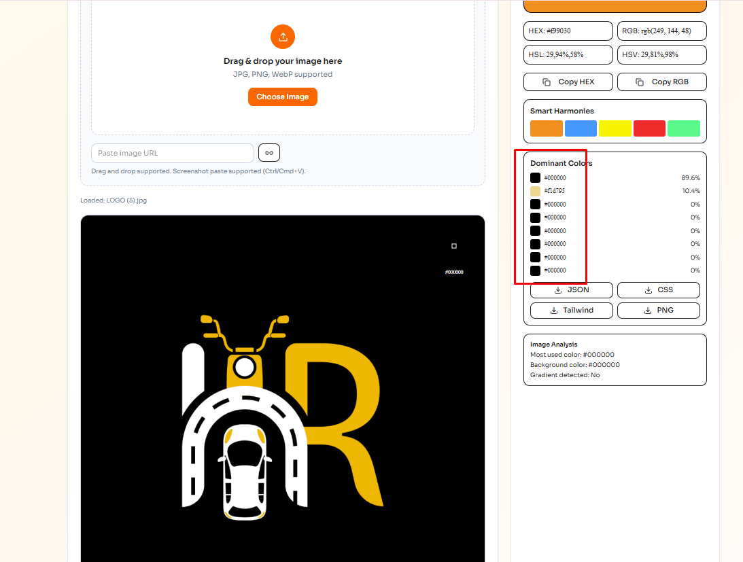Click the Paste image URL input field
743x562 pixels.
click(172, 152)
